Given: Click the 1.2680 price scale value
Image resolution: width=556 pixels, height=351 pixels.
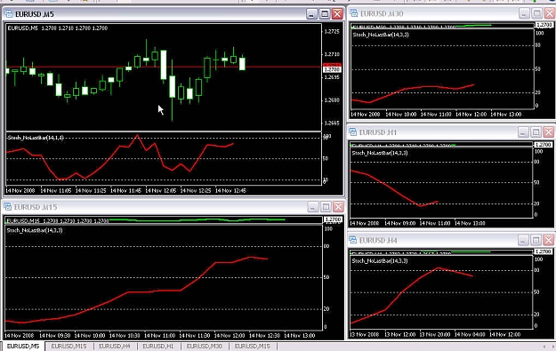Looking at the screenshot, I should [x=332, y=100].
